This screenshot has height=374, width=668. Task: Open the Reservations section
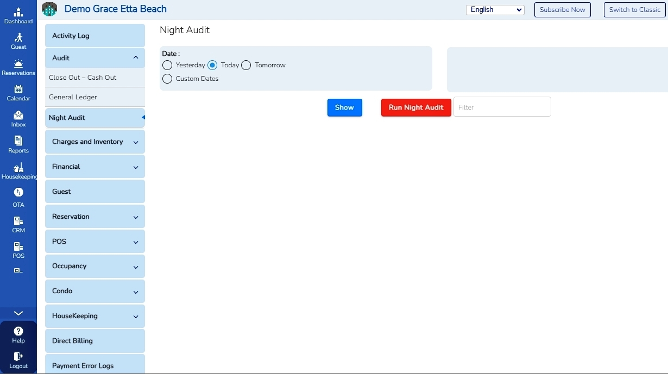18,67
